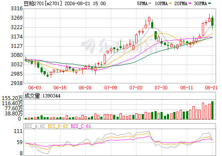The image size is (222, 156).
Task: Click the 30PMA green legend swatch
Action: point(210,3)
